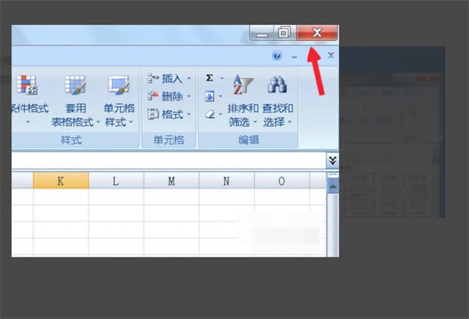Expand the Insert (插入) dropdown arrow

click(188, 78)
